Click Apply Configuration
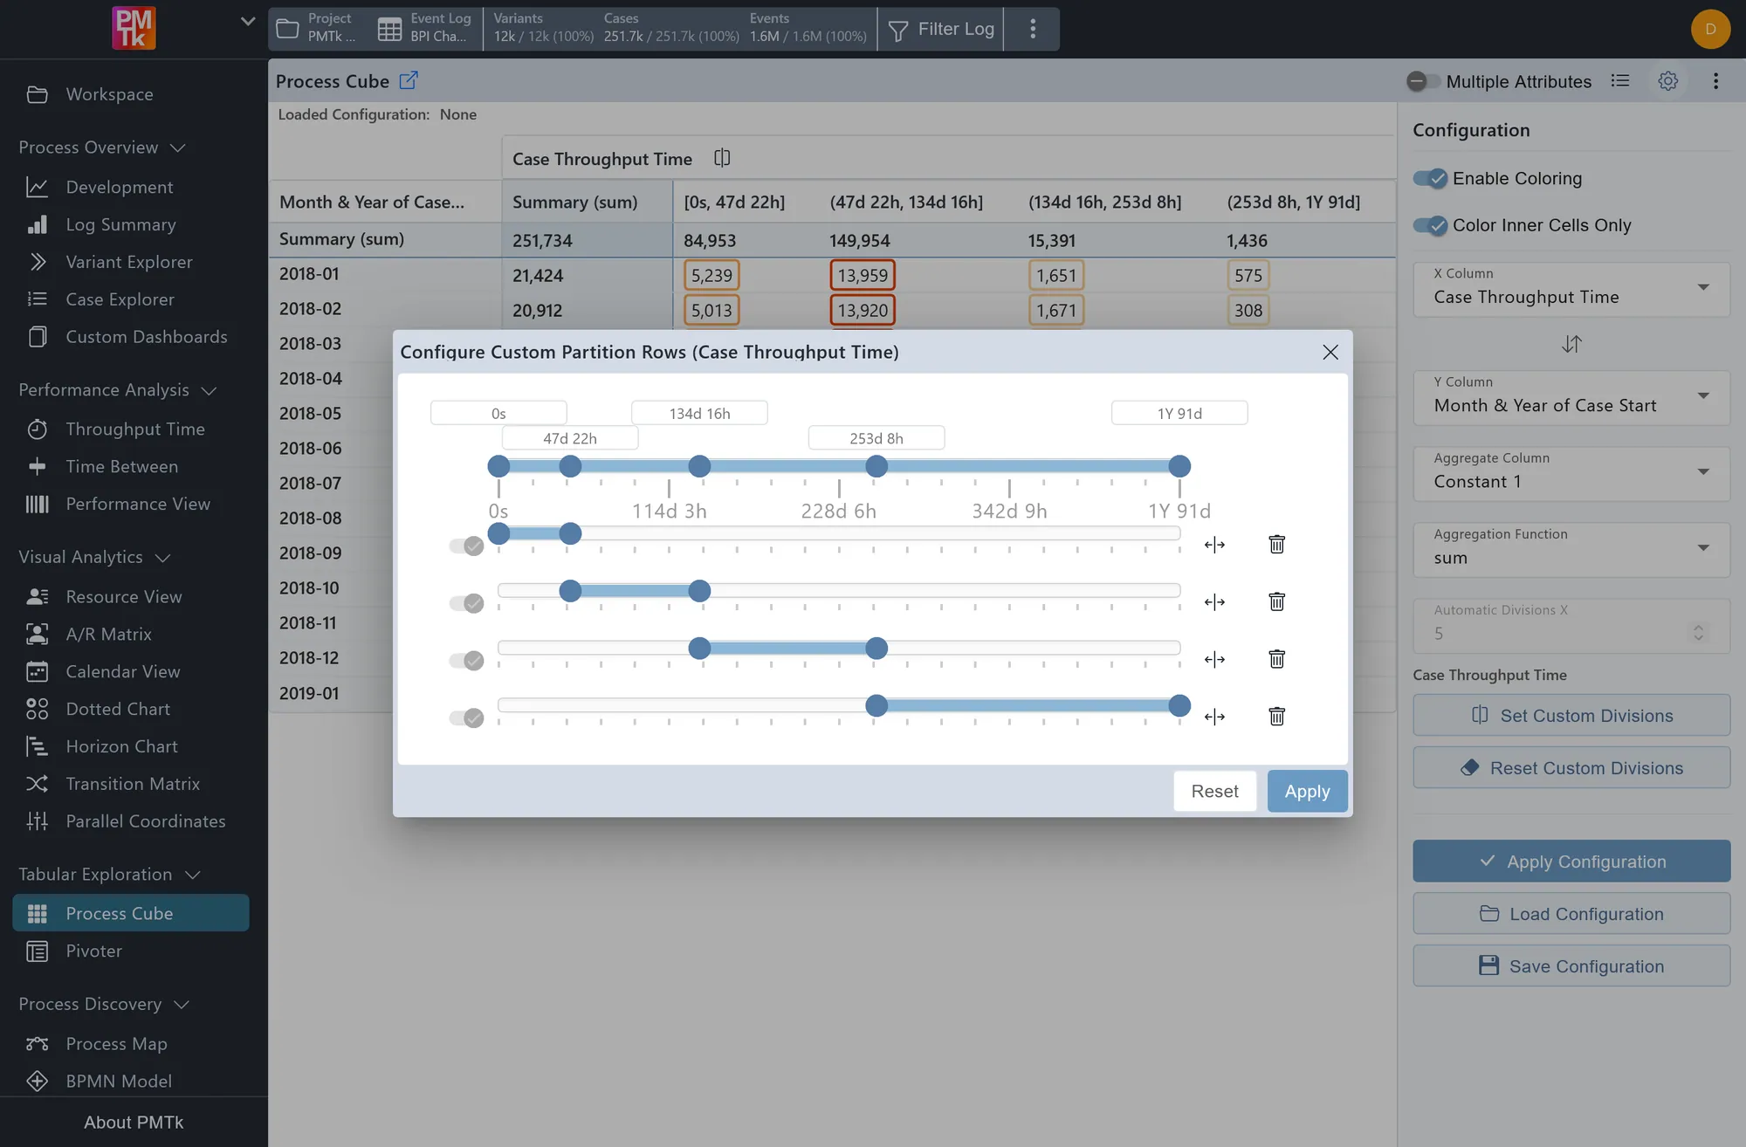This screenshot has height=1147, width=1746. tap(1571, 862)
